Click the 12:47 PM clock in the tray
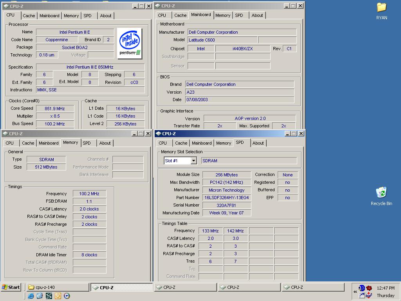 pos(386,288)
